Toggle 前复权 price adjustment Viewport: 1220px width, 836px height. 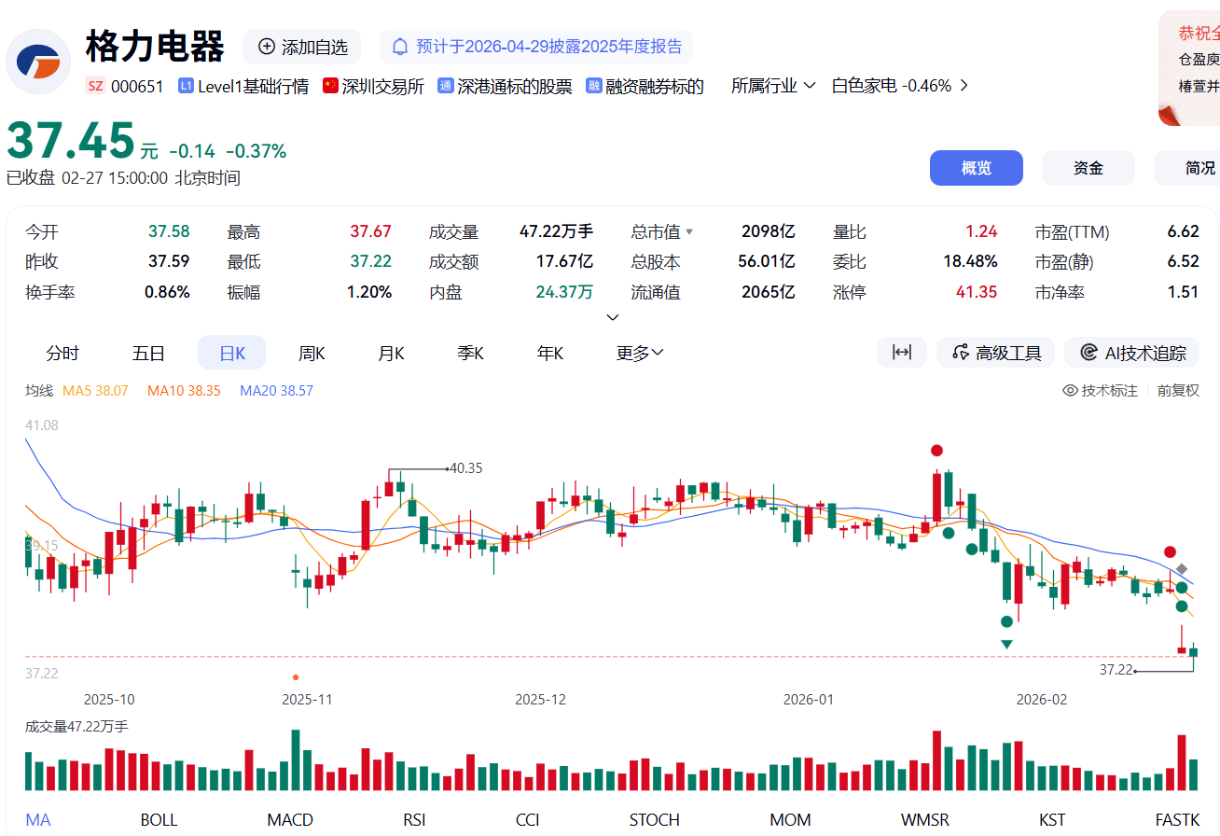(x=1178, y=391)
